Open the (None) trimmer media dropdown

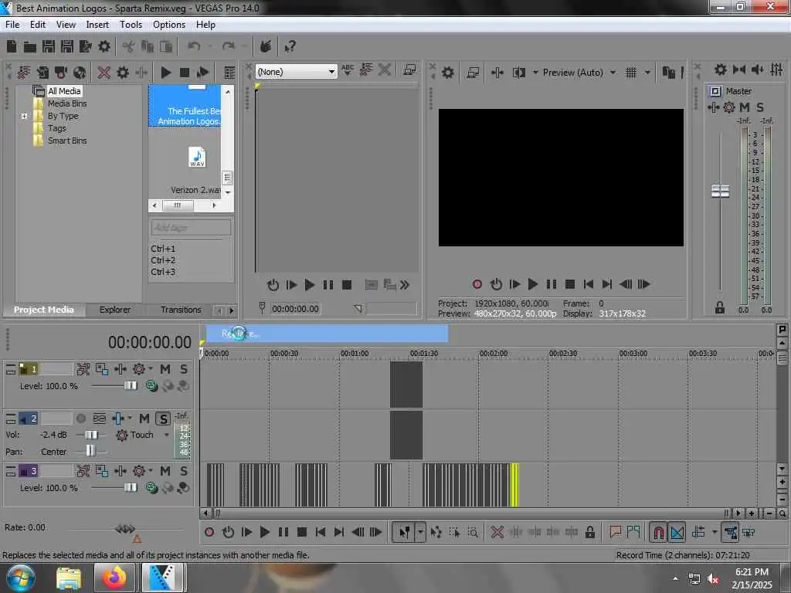click(x=296, y=72)
